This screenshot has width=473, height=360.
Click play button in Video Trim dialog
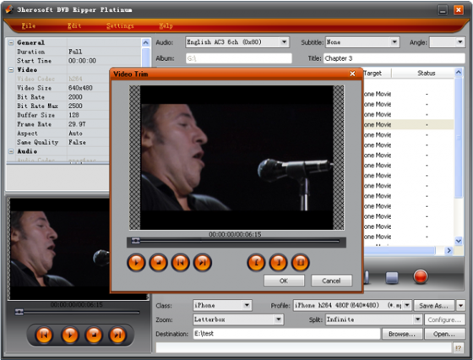pos(136,263)
